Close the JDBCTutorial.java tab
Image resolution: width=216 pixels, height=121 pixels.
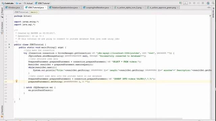coord(46,8)
